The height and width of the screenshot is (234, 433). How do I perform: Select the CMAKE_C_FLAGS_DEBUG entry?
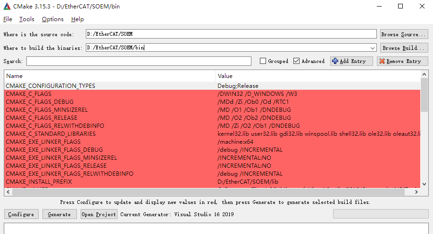[40, 102]
